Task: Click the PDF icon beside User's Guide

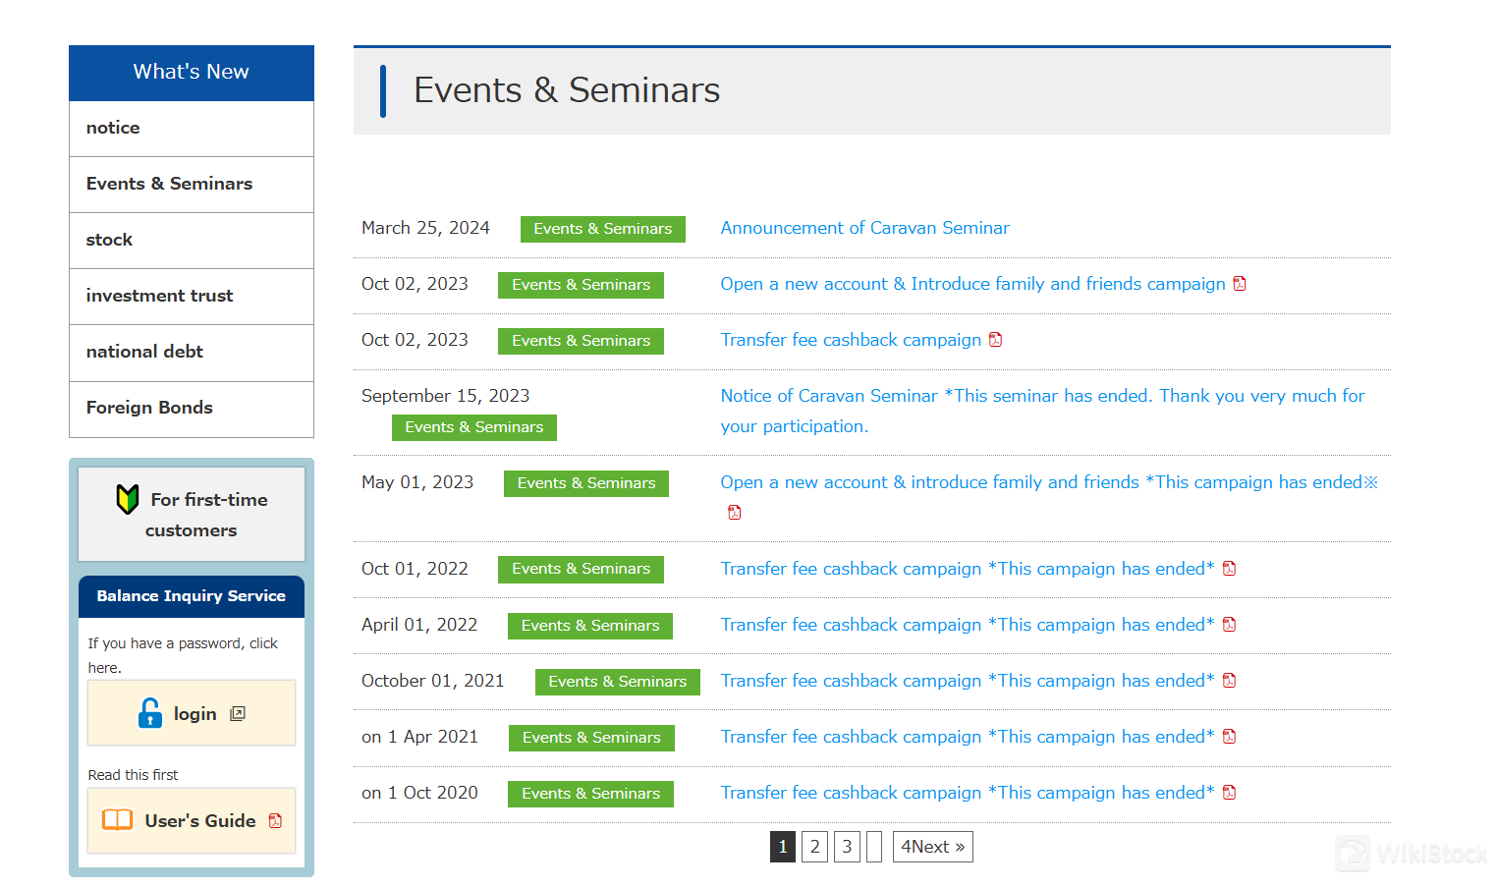Action: pos(275,821)
